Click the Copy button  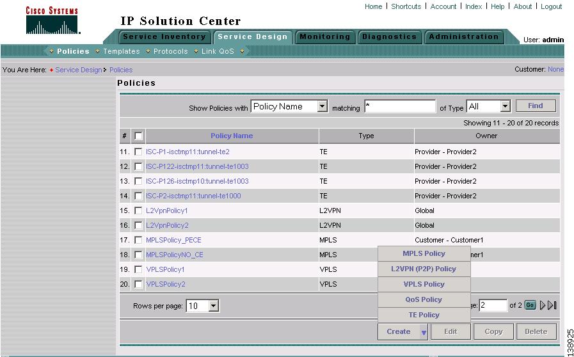point(493,332)
